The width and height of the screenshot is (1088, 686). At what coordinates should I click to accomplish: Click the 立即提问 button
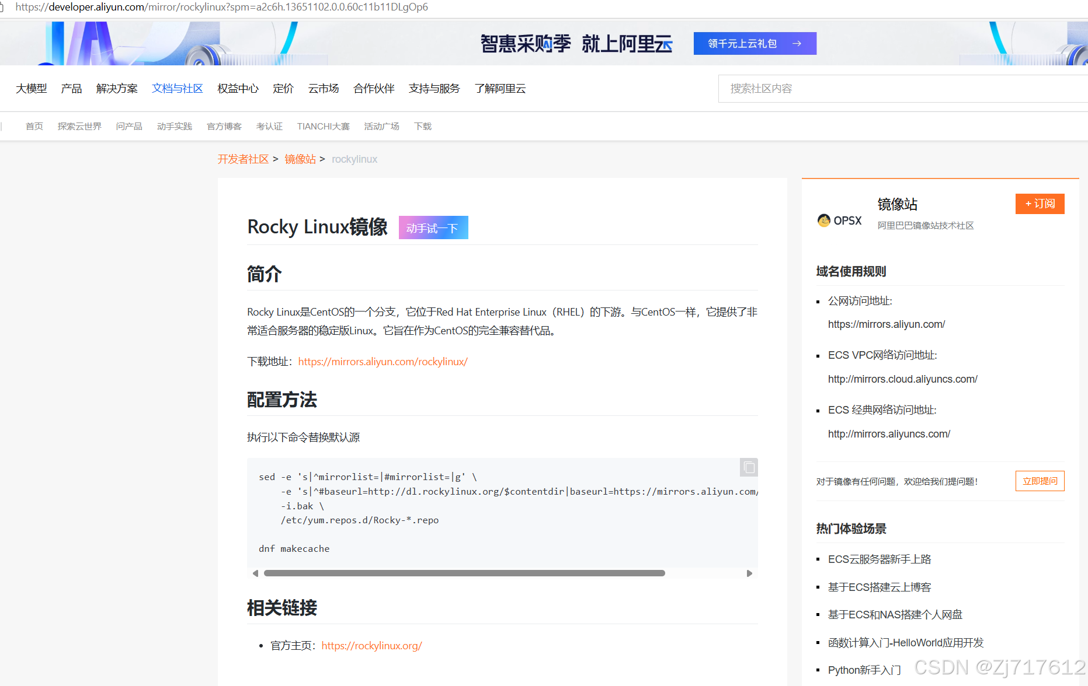click(x=1040, y=481)
